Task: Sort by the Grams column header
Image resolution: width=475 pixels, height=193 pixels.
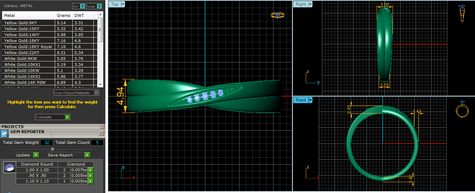Action: pyautogui.click(x=64, y=15)
